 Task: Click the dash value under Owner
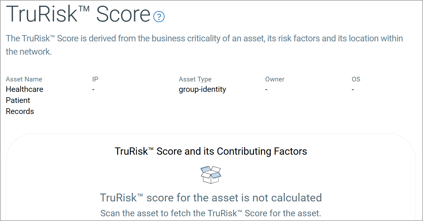(266, 90)
